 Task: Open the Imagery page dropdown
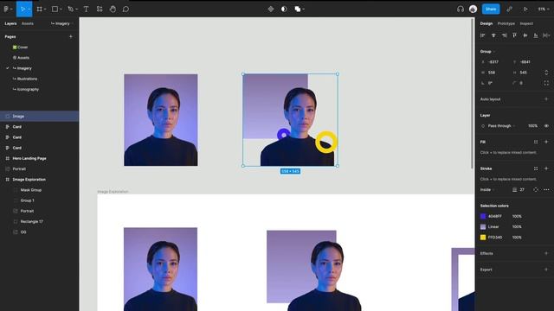tap(62, 23)
